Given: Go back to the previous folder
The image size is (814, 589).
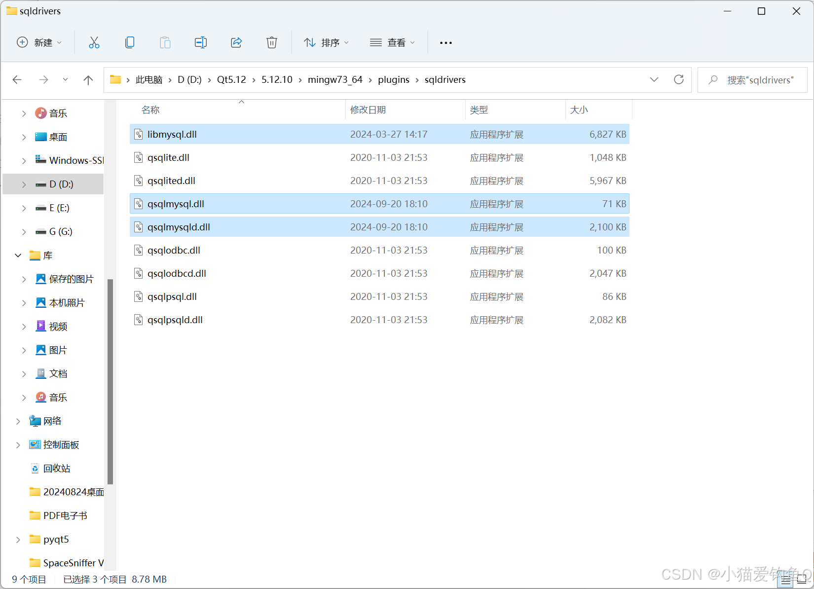Looking at the screenshot, I should [17, 79].
